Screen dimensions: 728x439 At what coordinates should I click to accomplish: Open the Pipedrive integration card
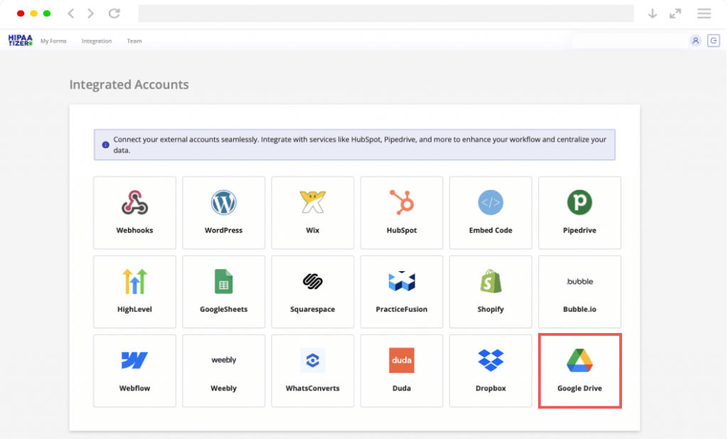(579, 213)
